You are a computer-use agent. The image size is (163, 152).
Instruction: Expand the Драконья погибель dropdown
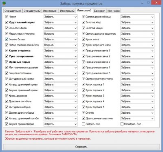pyautogui.click(x=60, y=101)
